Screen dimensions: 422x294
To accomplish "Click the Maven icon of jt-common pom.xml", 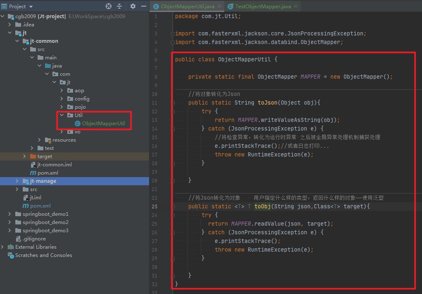I will pyautogui.click(x=33, y=173).
